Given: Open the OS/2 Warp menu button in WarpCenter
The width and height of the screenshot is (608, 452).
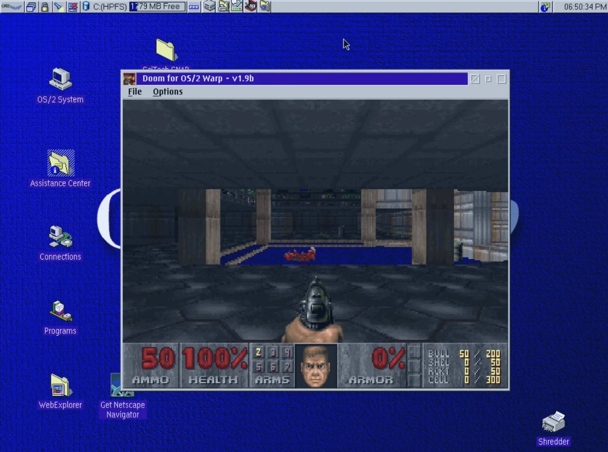Looking at the screenshot, I should pos(12,7).
